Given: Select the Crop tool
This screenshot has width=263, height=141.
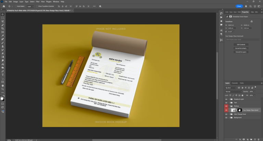Looking at the screenshot, I should click(2, 28).
